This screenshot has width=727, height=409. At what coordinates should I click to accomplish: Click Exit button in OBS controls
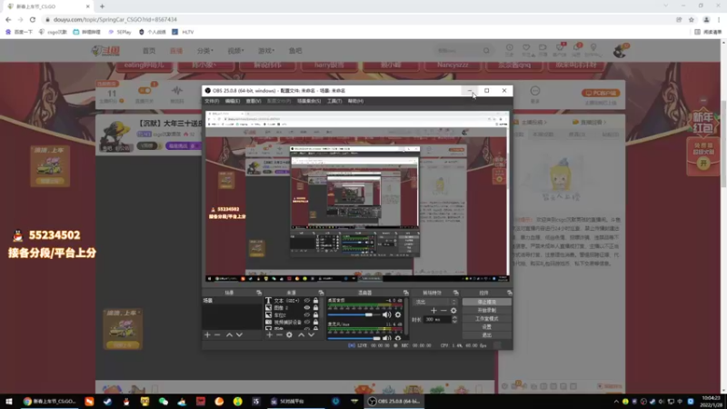pos(487,334)
